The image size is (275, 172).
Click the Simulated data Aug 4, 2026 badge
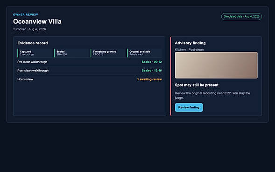pyautogui.click(x=241, y=16)
